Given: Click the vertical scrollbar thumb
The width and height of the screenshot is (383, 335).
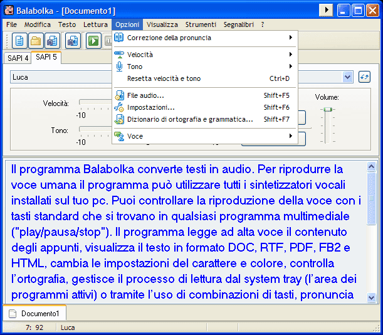Looking at the screenshot, I should point(371,198).
